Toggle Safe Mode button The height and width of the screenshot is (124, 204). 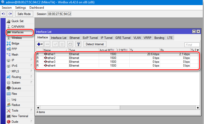24,14
